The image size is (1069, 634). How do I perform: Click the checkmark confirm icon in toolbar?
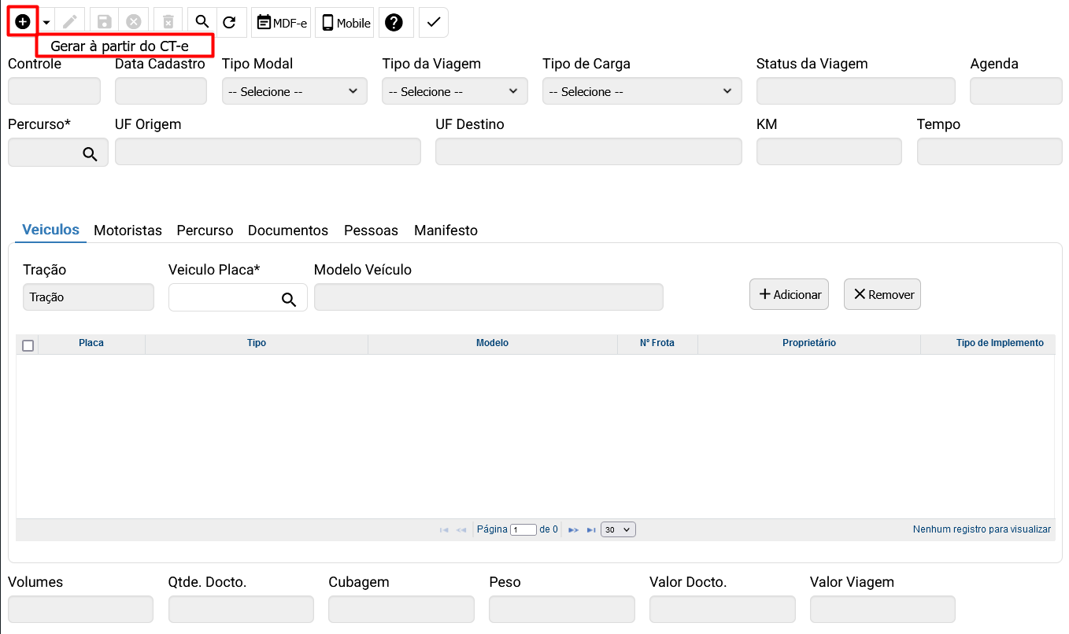click(433, 23)
